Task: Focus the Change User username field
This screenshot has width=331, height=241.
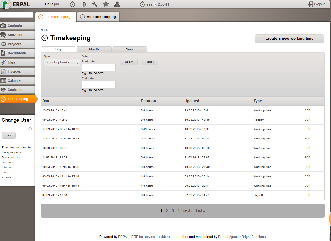Action: click(x=17, y=128)
